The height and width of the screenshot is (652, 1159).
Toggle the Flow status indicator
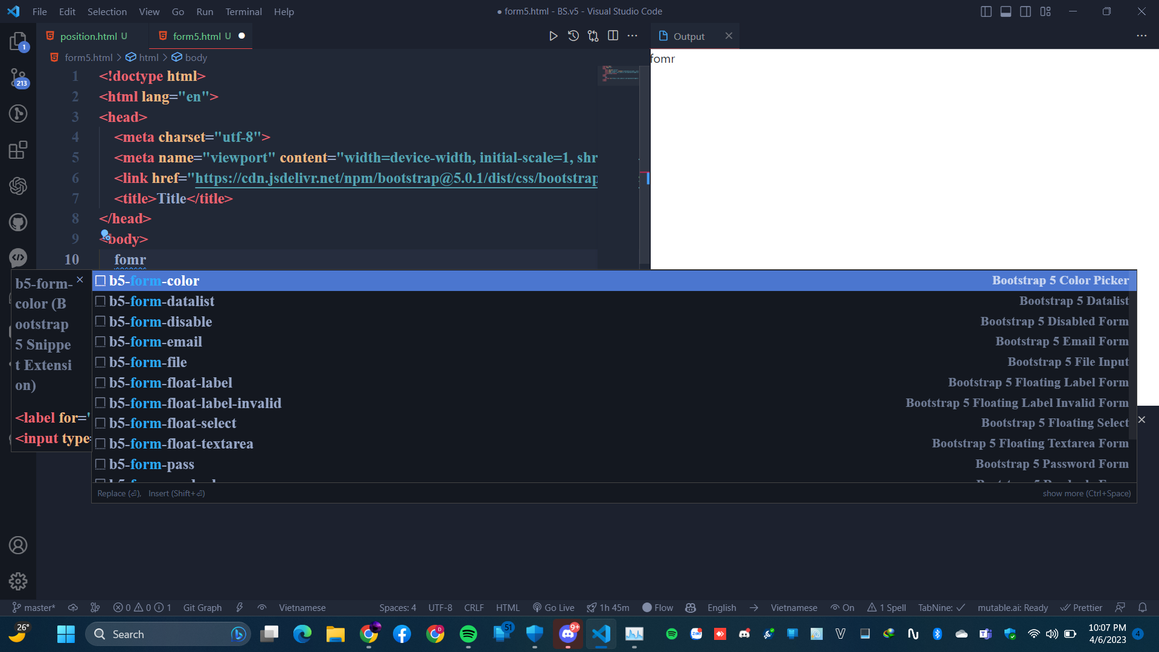[x=657, y=607]
